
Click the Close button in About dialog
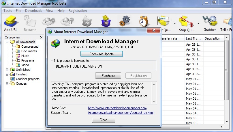(104, 120)
